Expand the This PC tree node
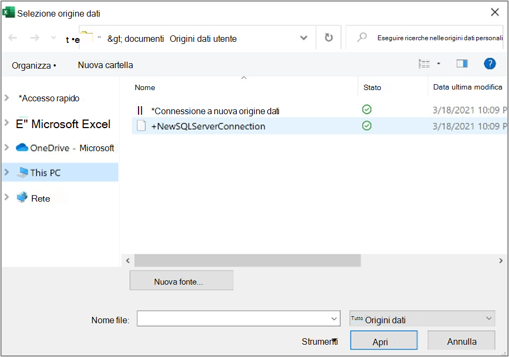This screenshot has height=357, width=509. tap(6, 172)
